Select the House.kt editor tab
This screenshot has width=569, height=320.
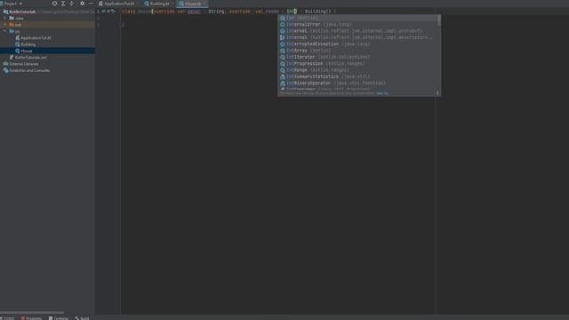coord(191,4)
